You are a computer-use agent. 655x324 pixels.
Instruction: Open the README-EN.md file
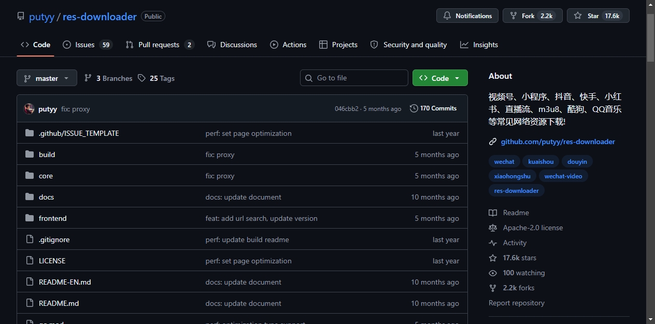pos(65,282)
